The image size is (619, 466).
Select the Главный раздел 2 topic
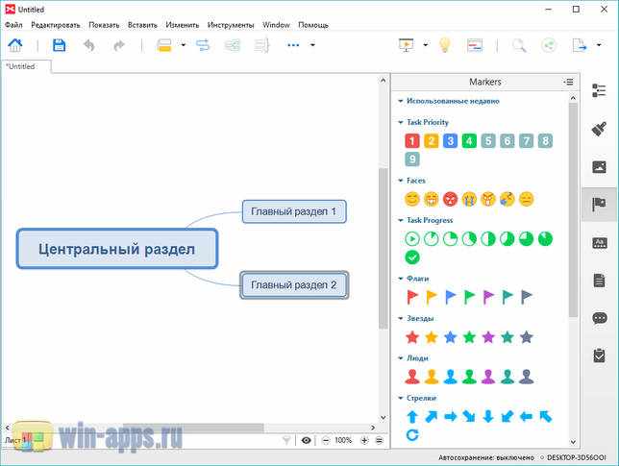(294, 285)
